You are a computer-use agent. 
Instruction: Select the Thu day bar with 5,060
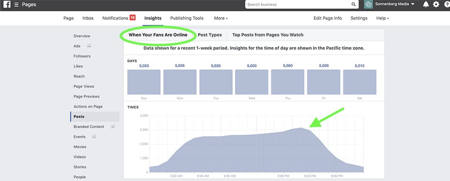point(288,82)
